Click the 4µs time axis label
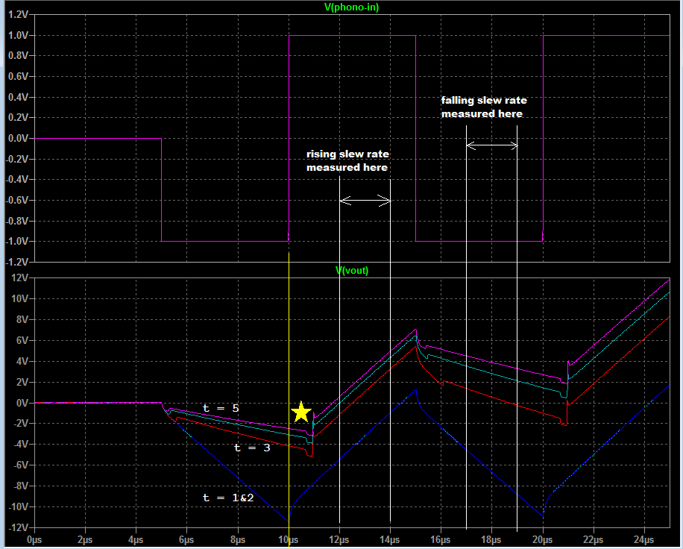 [136, 540]
